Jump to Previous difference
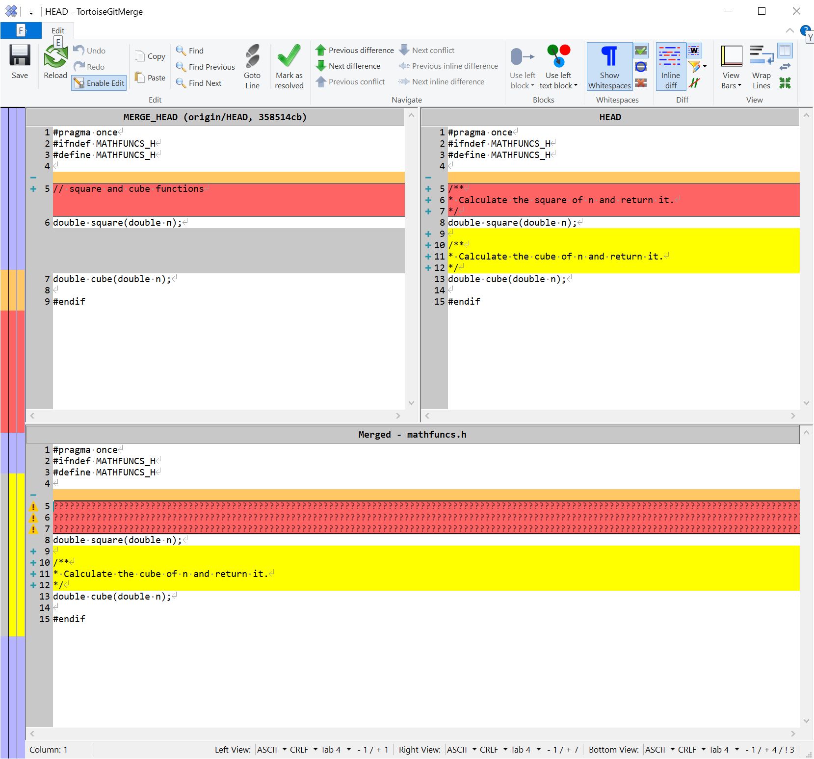Image resolution: width=814 pixels, height=759 pixels. click(x=355, y=50)
